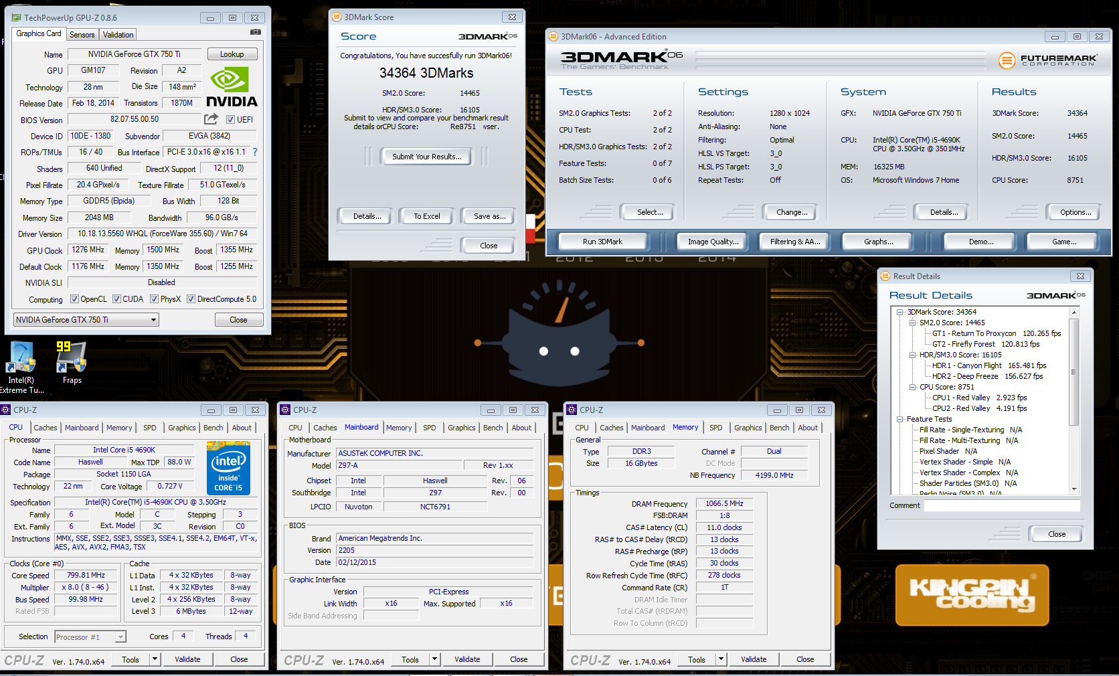Image resolution: width=1119 pixels, height=676 pixels.
Task: Click the GPU-Z camera screenshot icon
Action: tap(256, 31)
